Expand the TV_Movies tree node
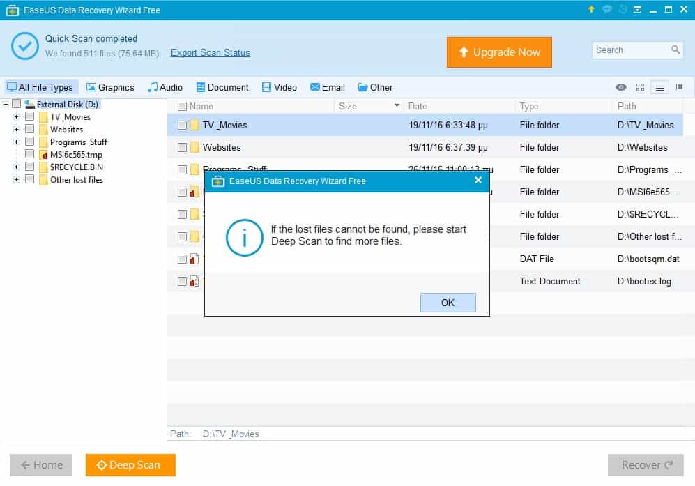The width and height of the screenshot is (695, 486). click(17, 116)
